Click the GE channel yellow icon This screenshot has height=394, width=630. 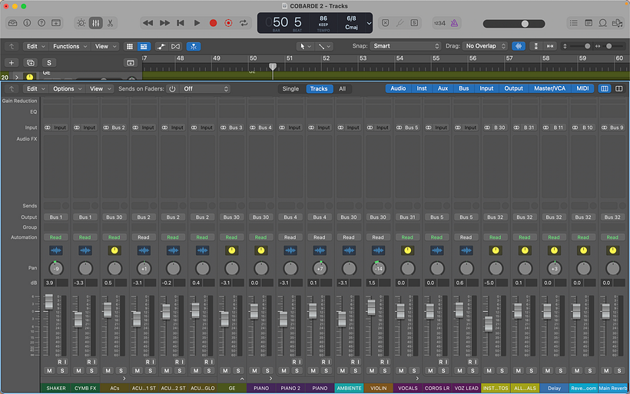click(x=232, y=250)
